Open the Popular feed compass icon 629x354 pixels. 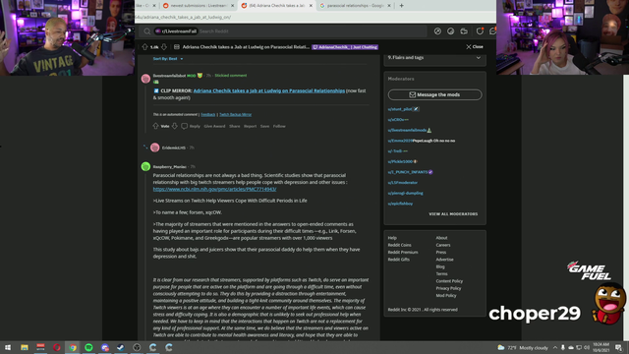coord(437,31)
